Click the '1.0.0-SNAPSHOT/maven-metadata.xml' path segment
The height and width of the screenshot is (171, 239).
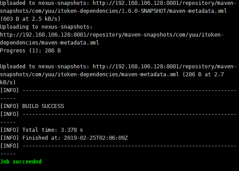click(174, 11)
